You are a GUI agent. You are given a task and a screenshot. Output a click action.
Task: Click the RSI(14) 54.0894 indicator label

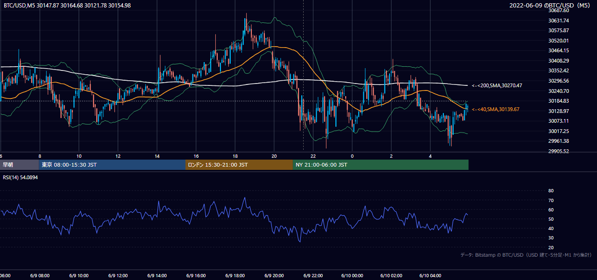(x=21, y=177)
